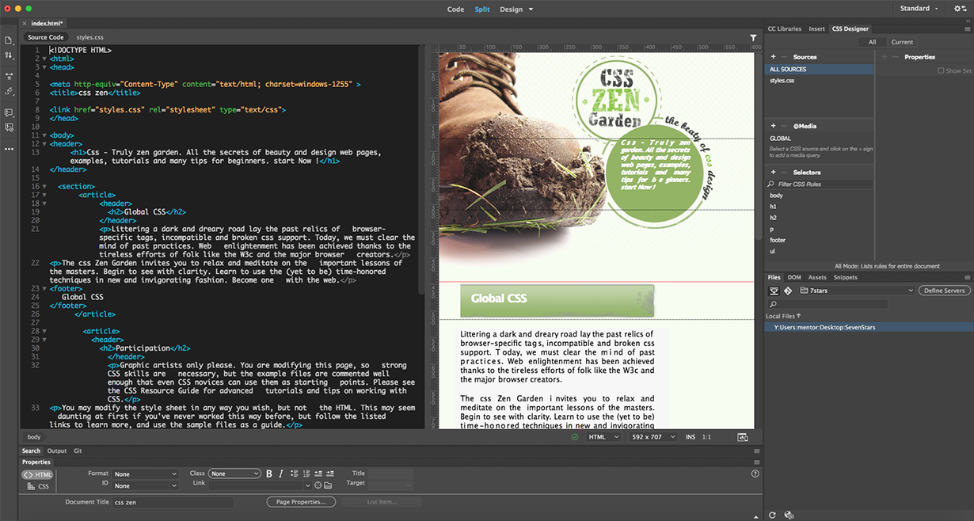Click the unordered list icon in Properties
Screen dimensions: 974x521
click(293, 473)
